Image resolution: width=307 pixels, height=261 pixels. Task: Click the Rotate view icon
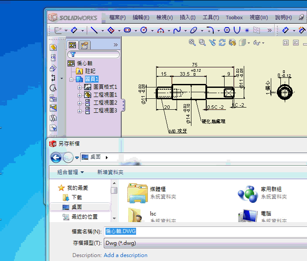[x=222, y=42]
